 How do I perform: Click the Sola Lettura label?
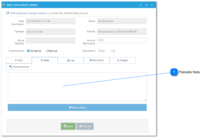click(x=89, y=51)
